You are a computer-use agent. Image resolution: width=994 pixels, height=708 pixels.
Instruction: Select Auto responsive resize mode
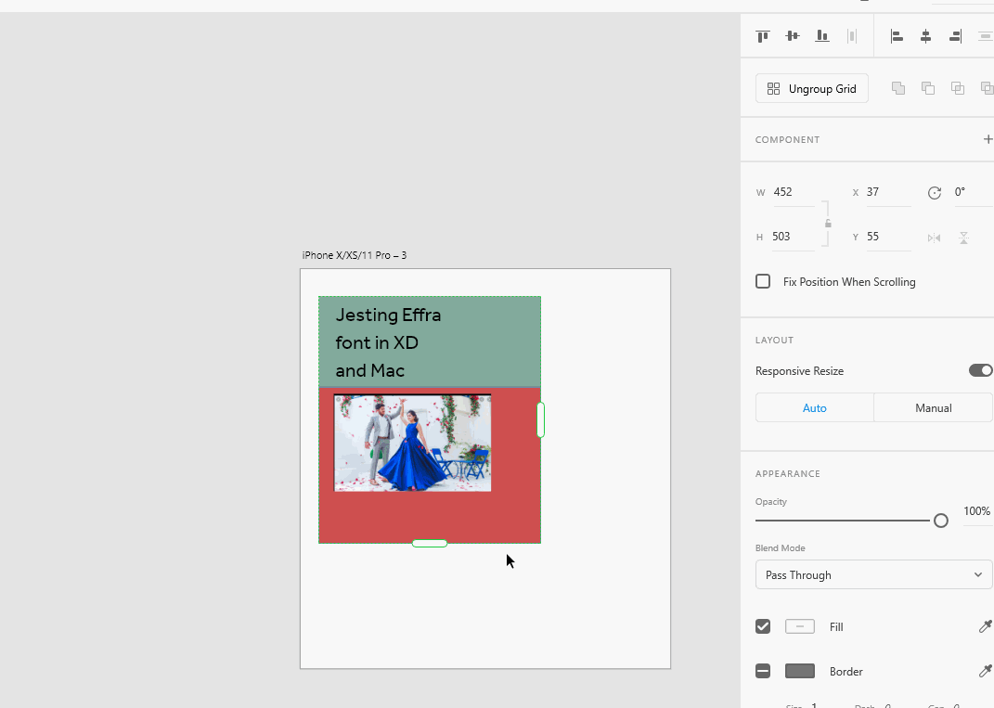click(815, 407)
